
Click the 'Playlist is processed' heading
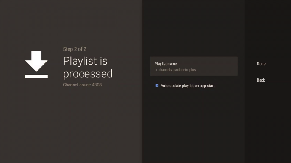[x=88, y=67]
